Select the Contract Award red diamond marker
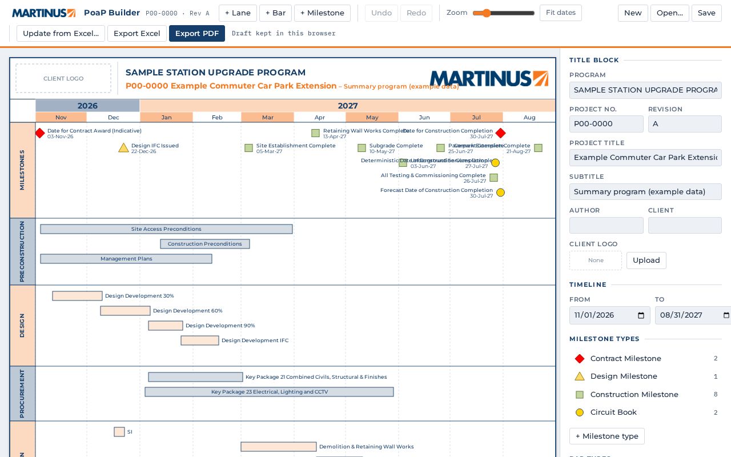Screen dimensions: 731x457 click(x=40, y=133)
